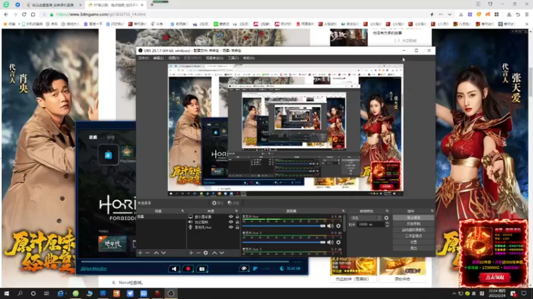Remove the selected source with the minus icon

(198, 253)
